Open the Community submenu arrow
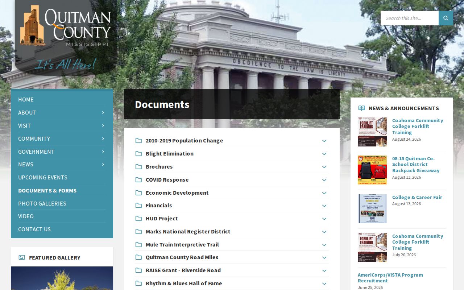Viewport: 464px width, 290px height. pos(103,138)
